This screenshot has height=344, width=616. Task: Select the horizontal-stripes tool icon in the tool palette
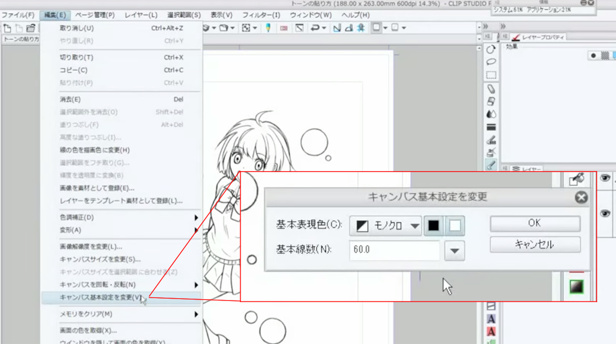pos(491,127)
